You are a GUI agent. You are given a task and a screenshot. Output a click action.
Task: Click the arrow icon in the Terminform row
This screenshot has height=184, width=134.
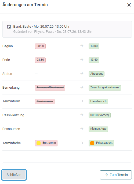[82, 101]
